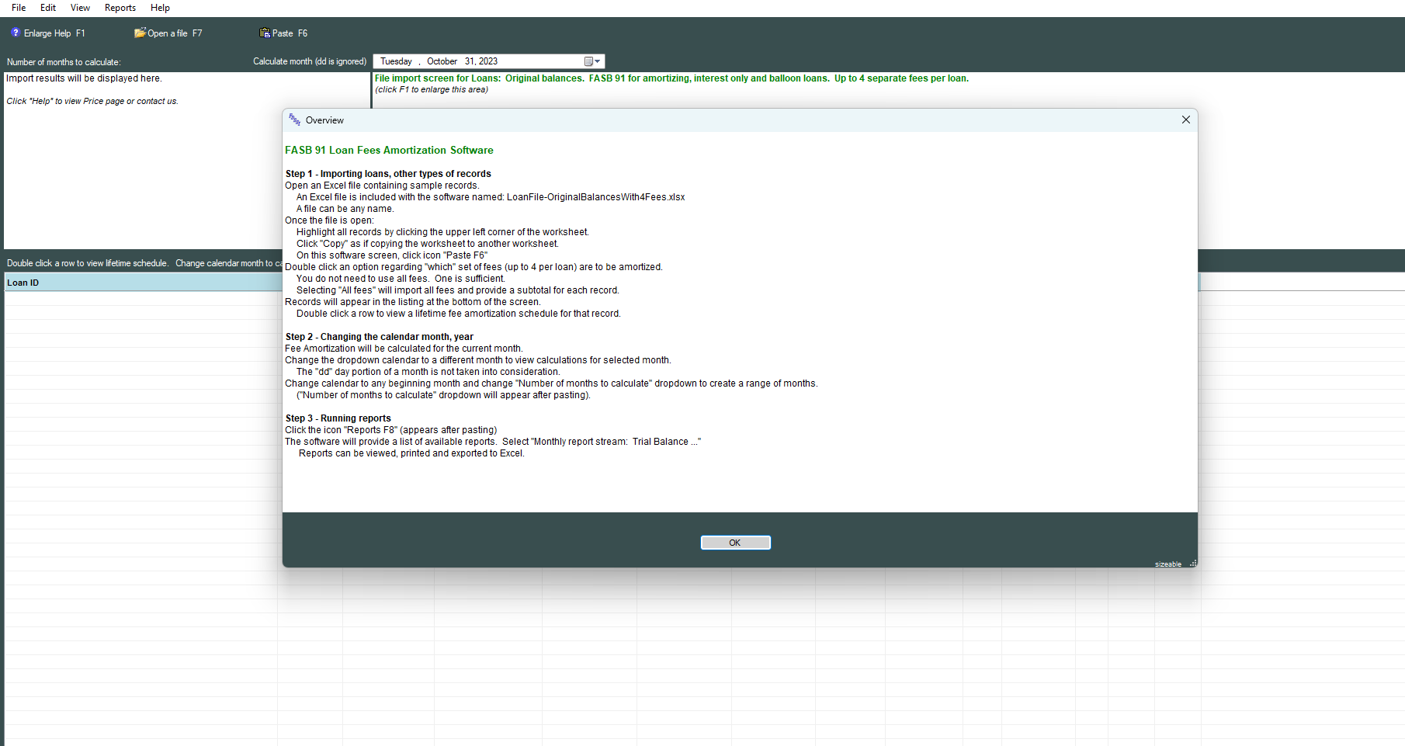This screenshot has height=746, width=1405.
Task: Select weekday 'Tuesday' in date field
Action: tap(396, 61)
